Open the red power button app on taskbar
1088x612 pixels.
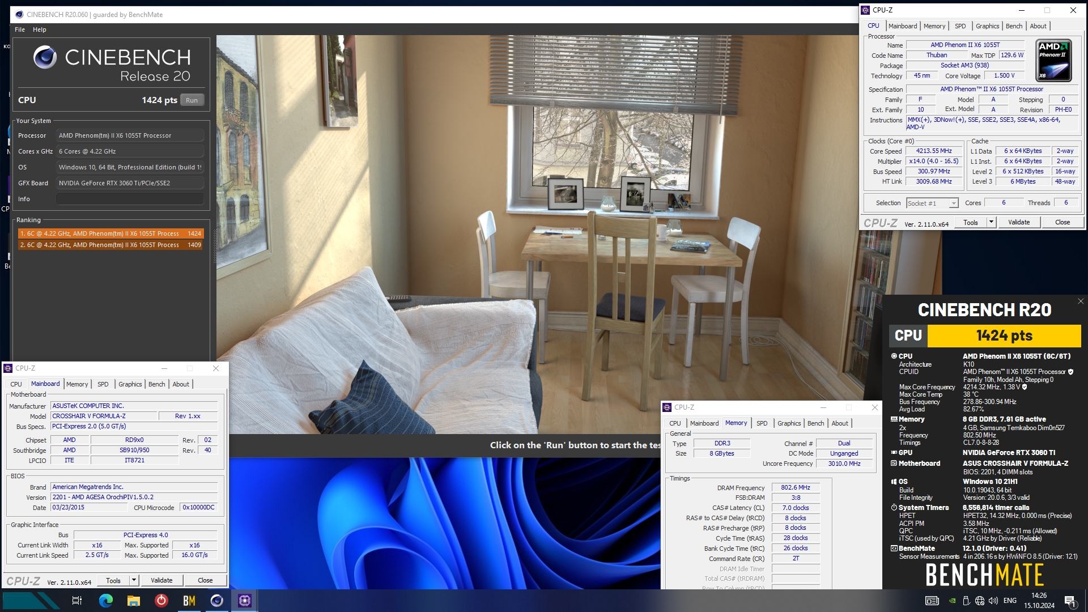pyautogui.click(x=161, y=601)
